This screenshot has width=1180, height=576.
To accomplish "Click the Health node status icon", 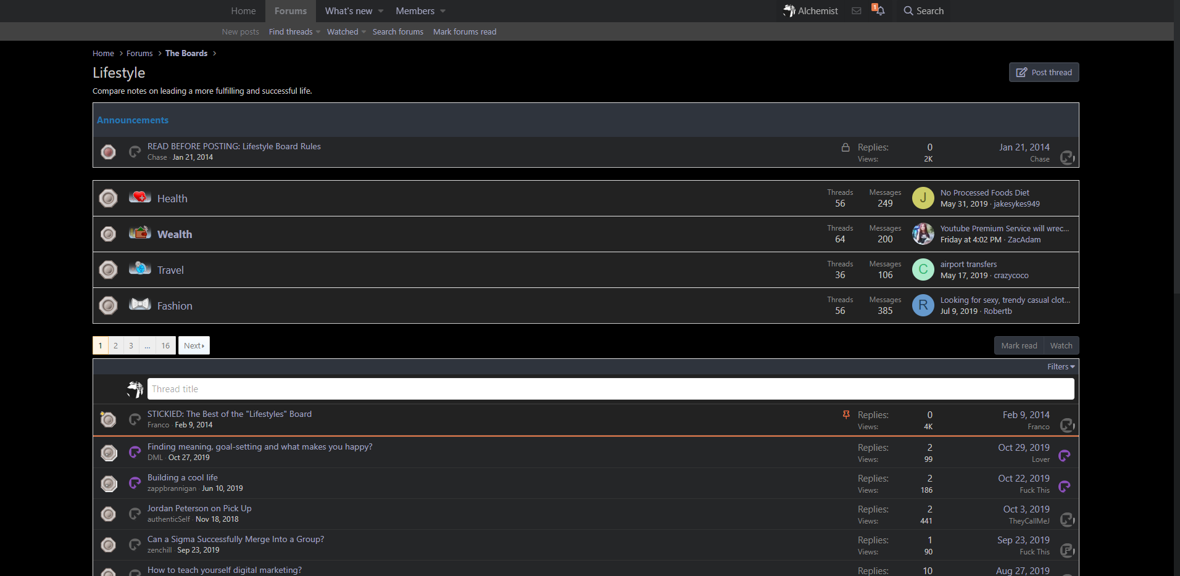I will click(109, 199).
